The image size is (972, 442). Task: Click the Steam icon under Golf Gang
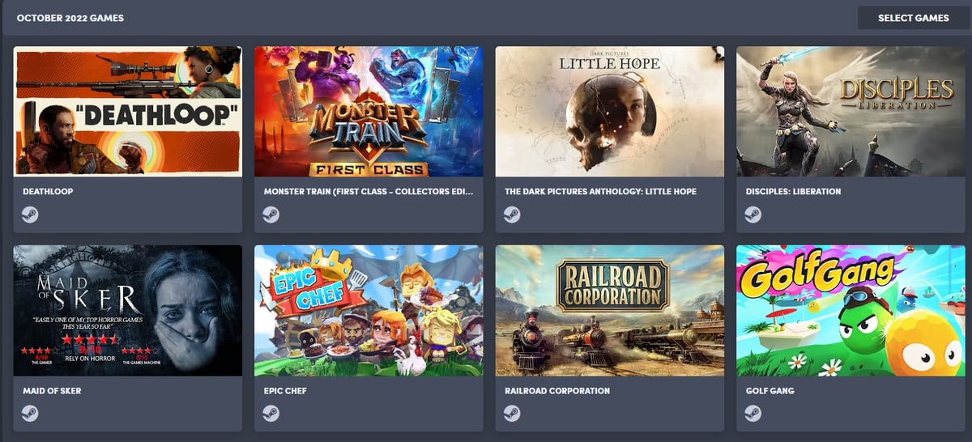[753, 414]
